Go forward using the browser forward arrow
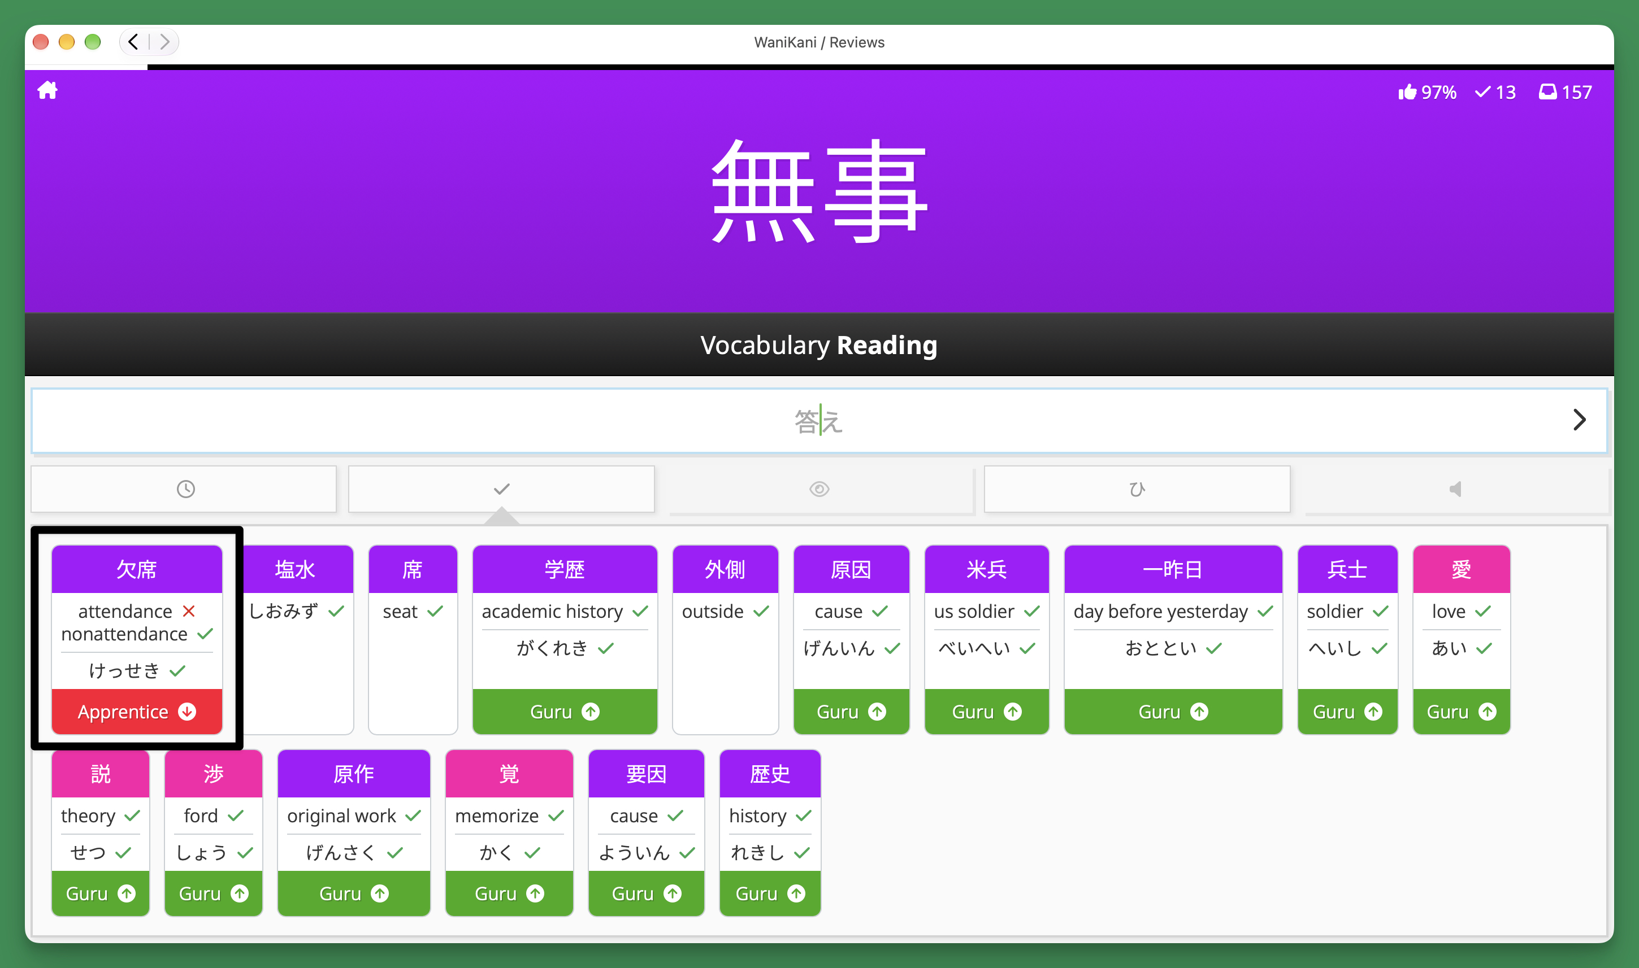1639x968 pixels. (x=164, y=42)
